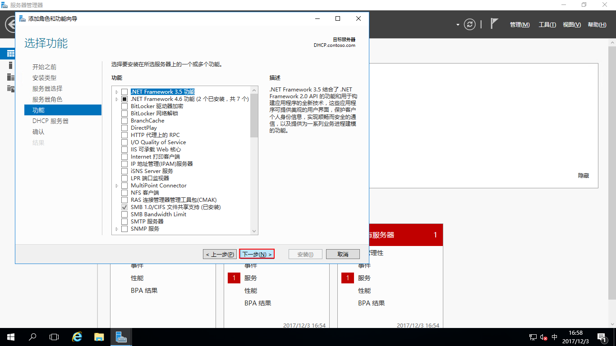Screen dimensions: 616x346
Task: Open the Action Center notification icon
Action: click(602, 337)
